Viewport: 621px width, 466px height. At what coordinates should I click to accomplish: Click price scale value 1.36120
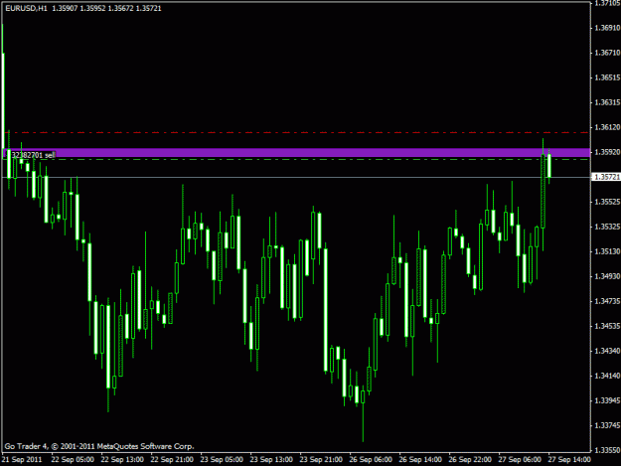click(x=607, y=127)
